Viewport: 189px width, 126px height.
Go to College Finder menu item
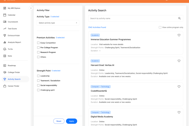pyautogui.click(x=14, y=72)
